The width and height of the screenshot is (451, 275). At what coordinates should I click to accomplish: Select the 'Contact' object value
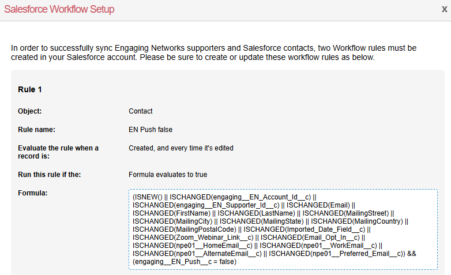tap(141, 111)
